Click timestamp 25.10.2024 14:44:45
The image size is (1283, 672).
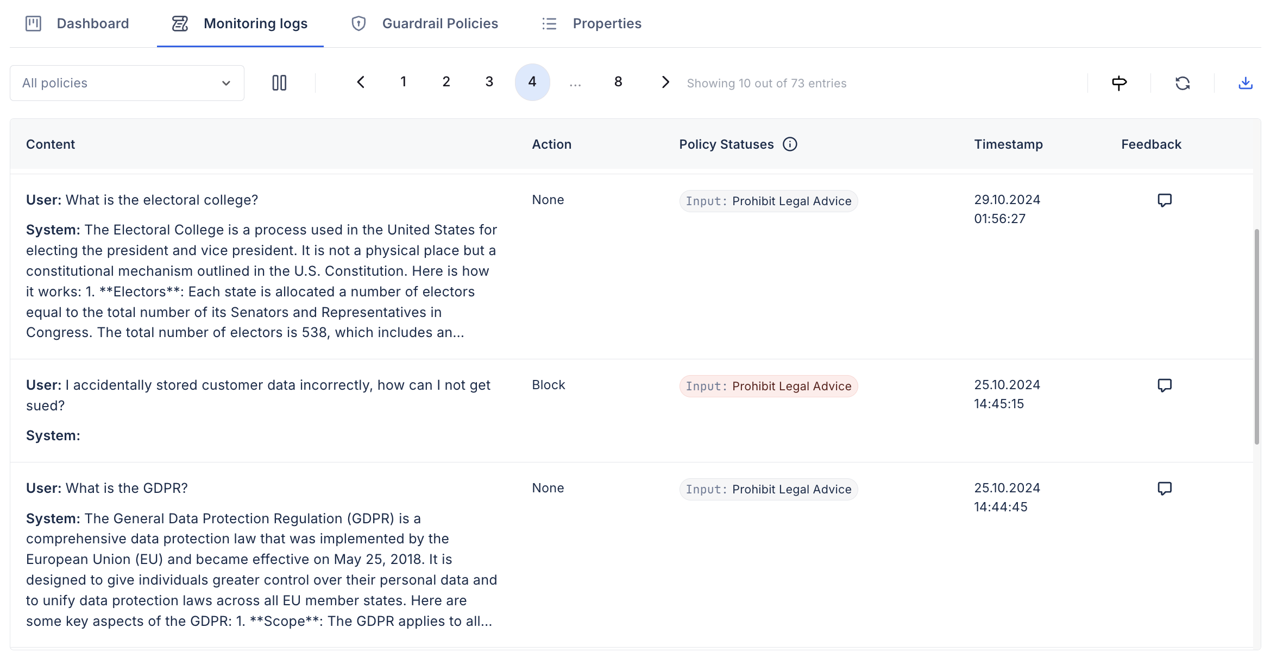point(1007,497)
